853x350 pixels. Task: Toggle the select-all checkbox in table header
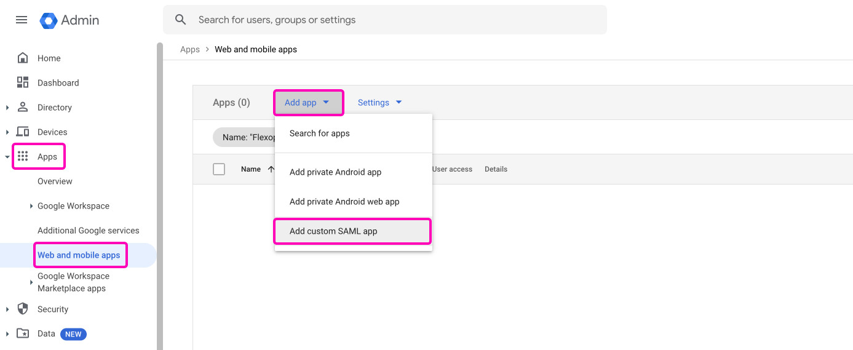[x=219, y=169]
